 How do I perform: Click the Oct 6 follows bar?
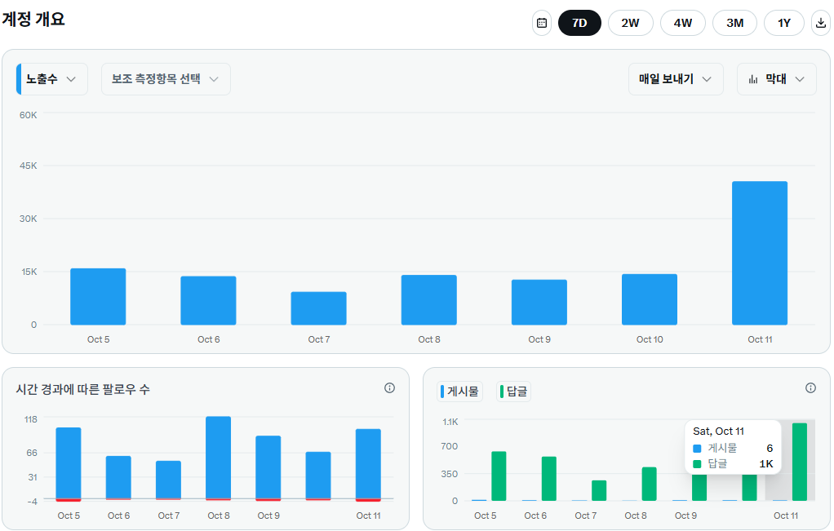click(118, 478)
